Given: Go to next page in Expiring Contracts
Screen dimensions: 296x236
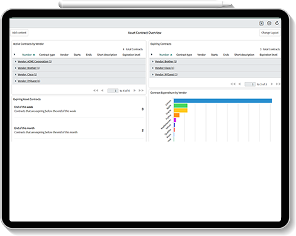Looking at the screenshot, I should click(x=272, y=84).
